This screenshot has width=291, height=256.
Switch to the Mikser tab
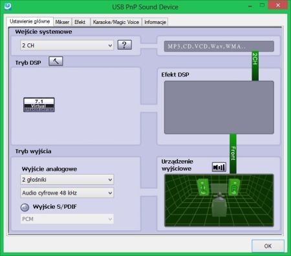(x=62, y=22)
